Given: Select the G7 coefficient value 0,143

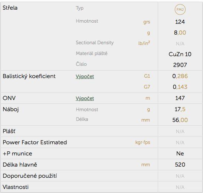Looking at the screenshot, I should 180,87.
